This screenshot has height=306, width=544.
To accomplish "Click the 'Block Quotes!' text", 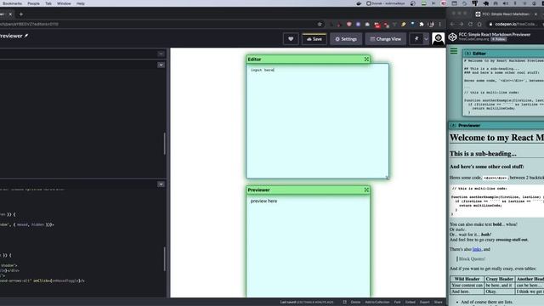I will (x=472, y=258).
